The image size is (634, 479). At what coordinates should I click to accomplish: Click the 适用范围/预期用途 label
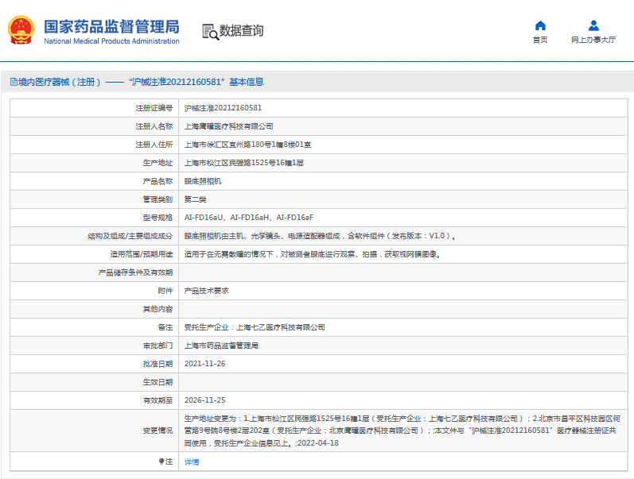[142, 254]
